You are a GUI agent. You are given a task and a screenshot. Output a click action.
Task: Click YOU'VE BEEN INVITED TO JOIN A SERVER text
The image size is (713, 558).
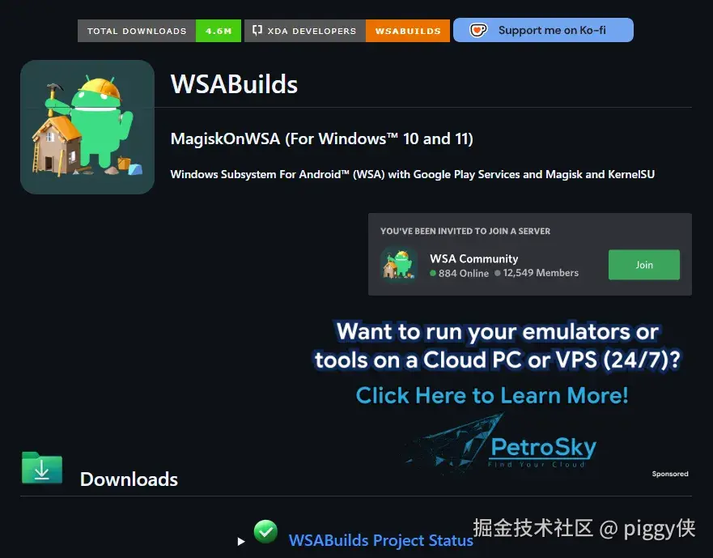coord(465,231)
